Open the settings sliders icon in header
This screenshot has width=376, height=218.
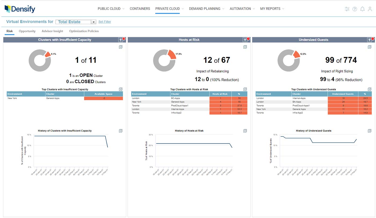[347, 9]
